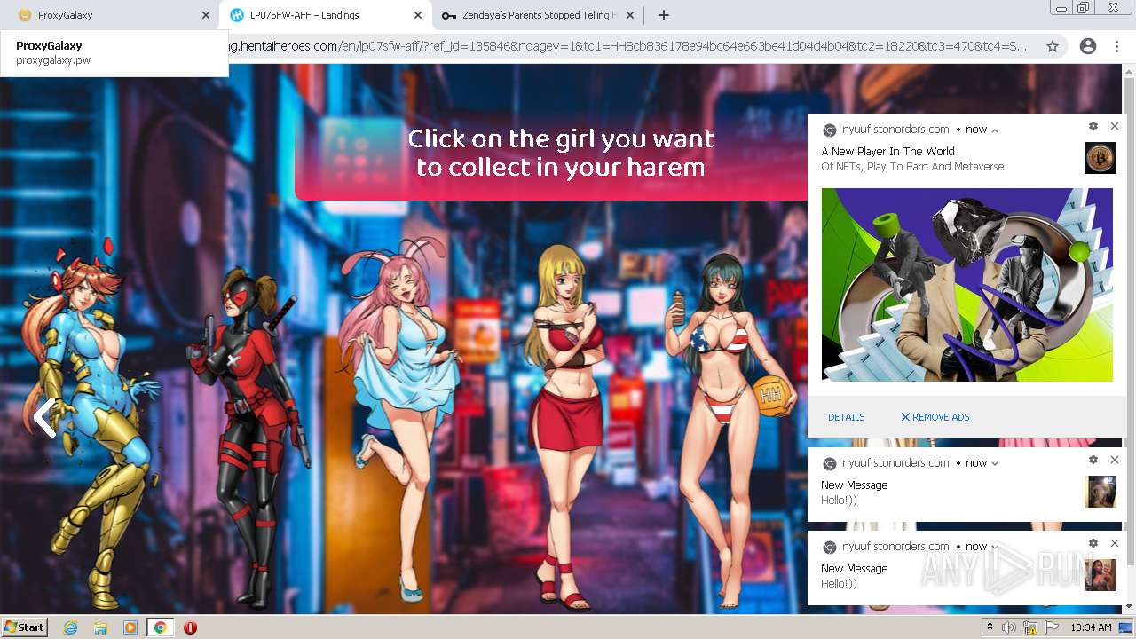Click the 'Click on the girl' banner text
The height and width of the screenshot is (639, 1136).
pyautogui.click(x=560, y=153)
